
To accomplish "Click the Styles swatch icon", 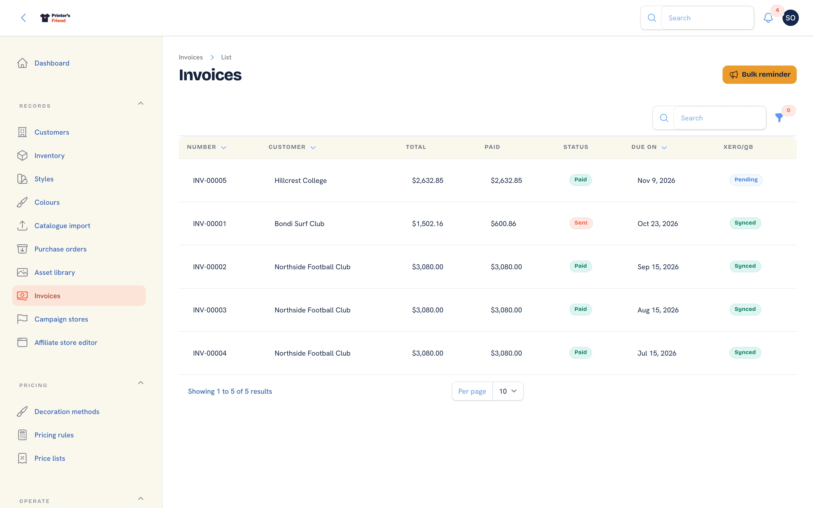I will pyautogui.click(x=23, y=179).
